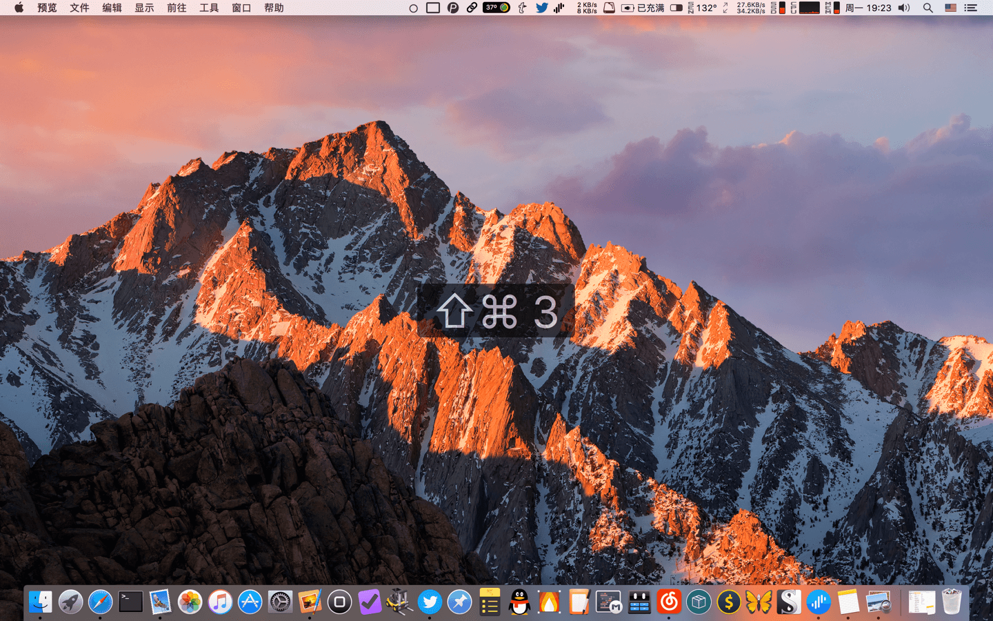Open the MEM memory meter in menu bar
Screen dimensions: 993x621
(x=832, y=8)
